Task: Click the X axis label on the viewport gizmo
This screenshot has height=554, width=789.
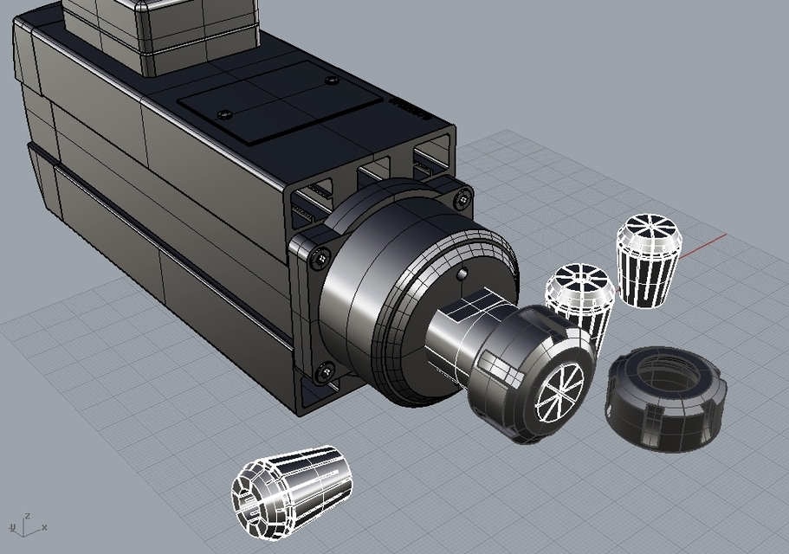Action: tap(44, 526)
